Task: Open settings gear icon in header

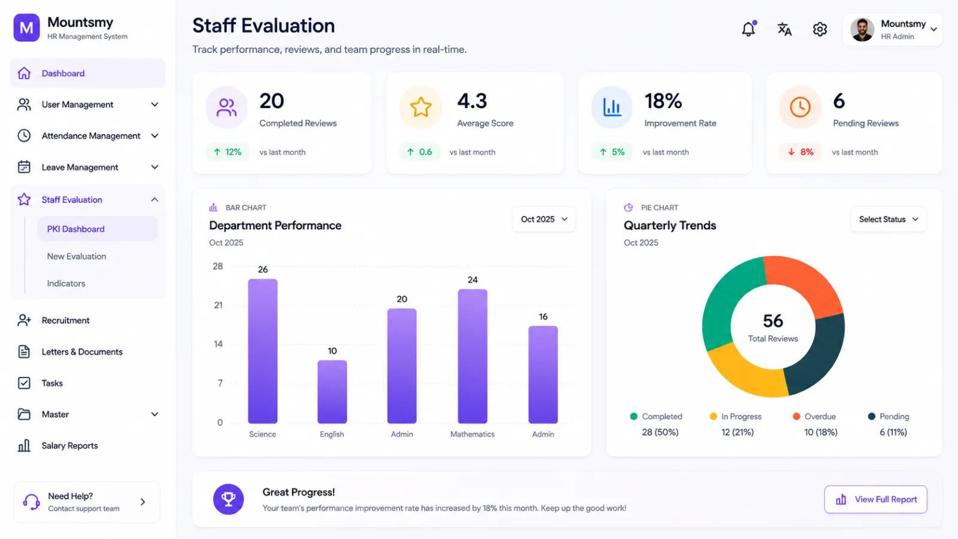Action: click(x=820, y=29)
